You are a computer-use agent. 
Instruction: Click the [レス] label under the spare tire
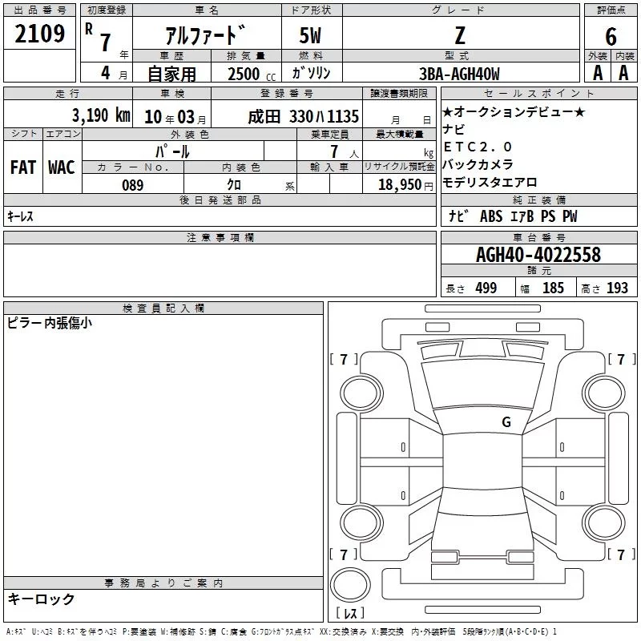click(x=350, y=613)
